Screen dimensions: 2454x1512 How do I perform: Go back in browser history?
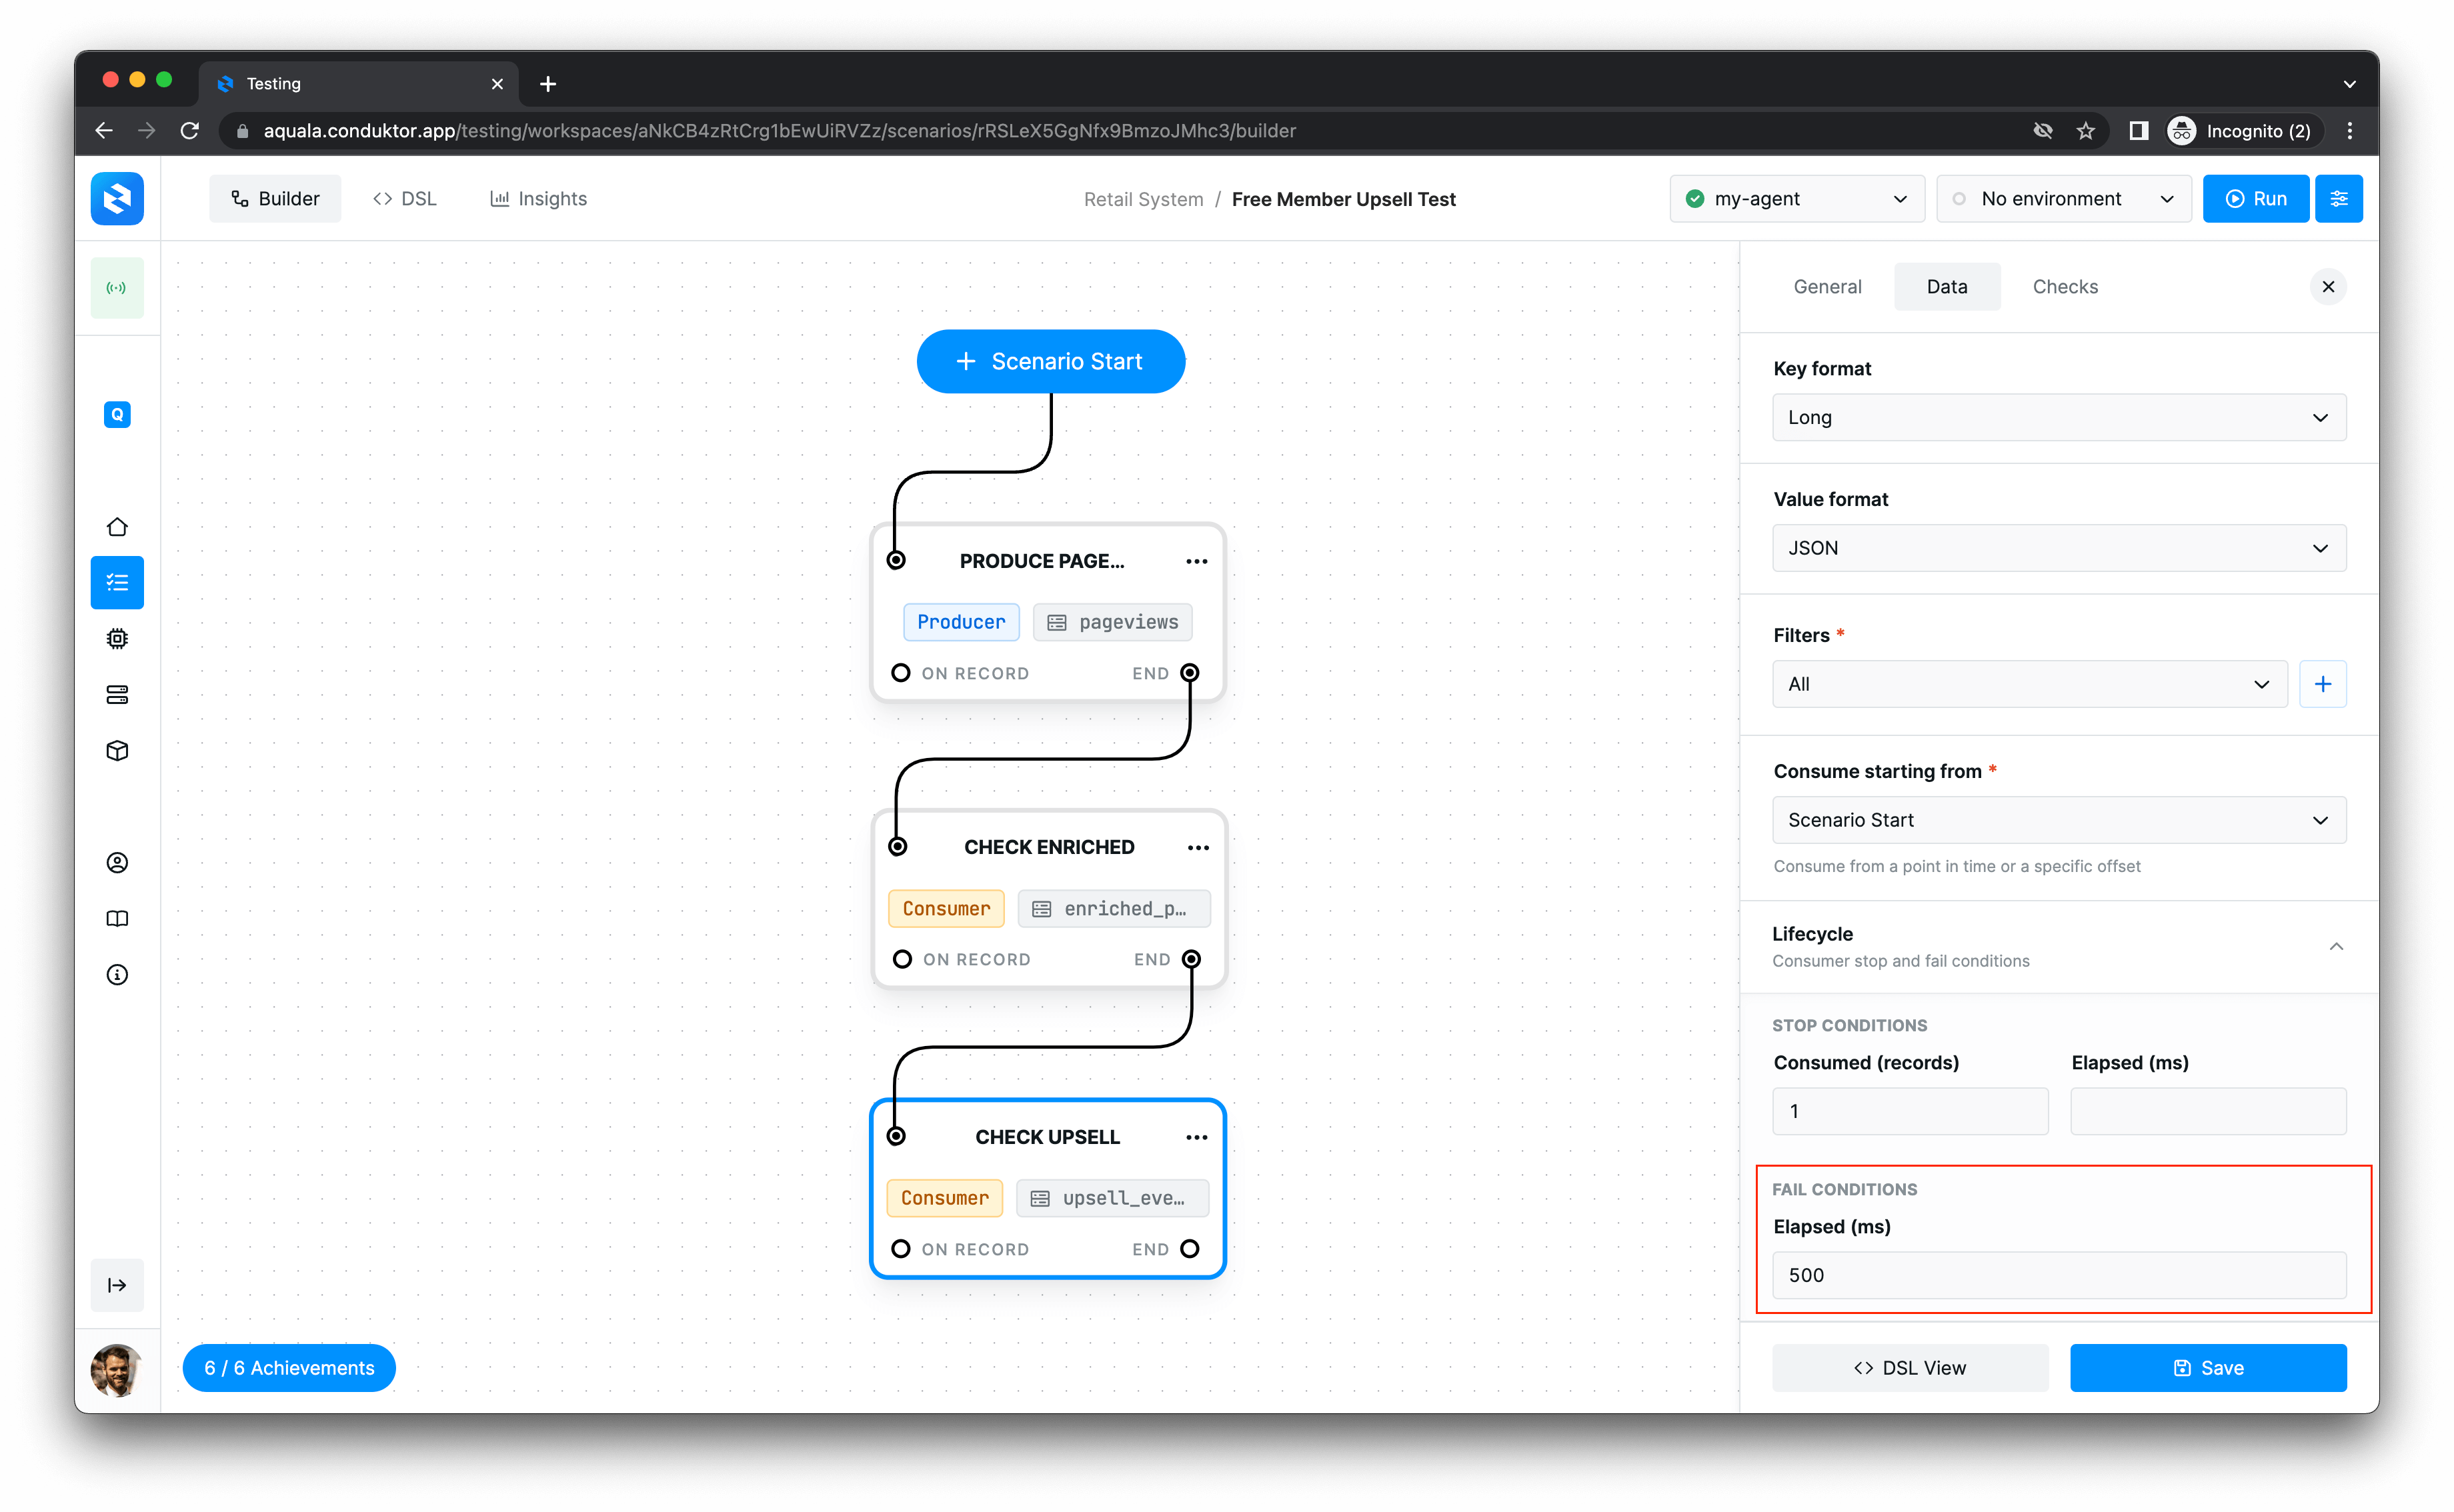[104, 131]
